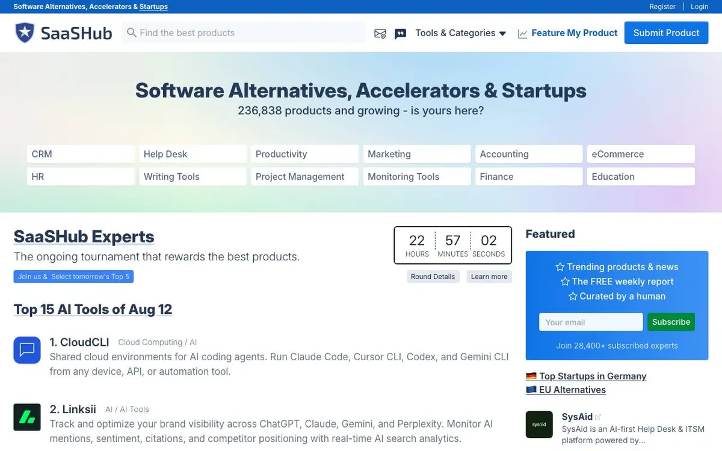Click Join us & Select tomorrow's Top 5

pyautogui.click(x=73, y=277)
